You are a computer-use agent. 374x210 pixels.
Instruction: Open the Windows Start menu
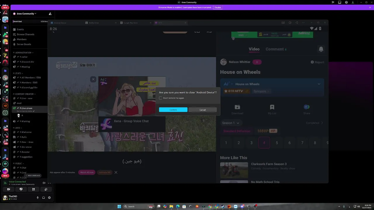[x=119, y=206]
